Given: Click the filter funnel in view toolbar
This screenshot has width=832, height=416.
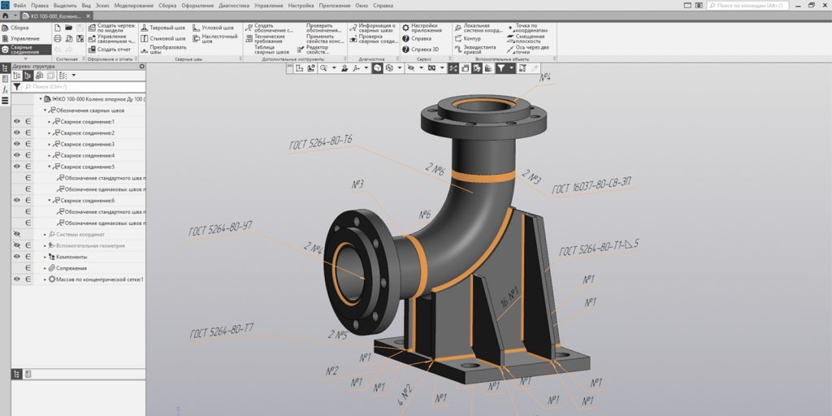Looking at the screenshot, I should click(500, 68).
